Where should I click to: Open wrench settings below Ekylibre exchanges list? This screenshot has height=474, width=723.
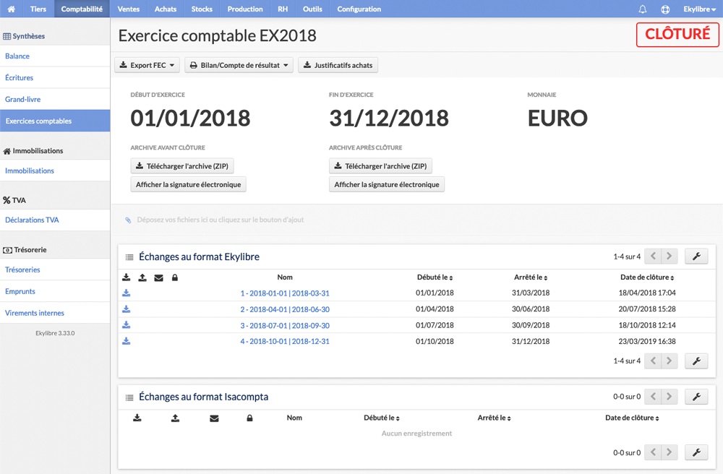[x=696, y=361]
